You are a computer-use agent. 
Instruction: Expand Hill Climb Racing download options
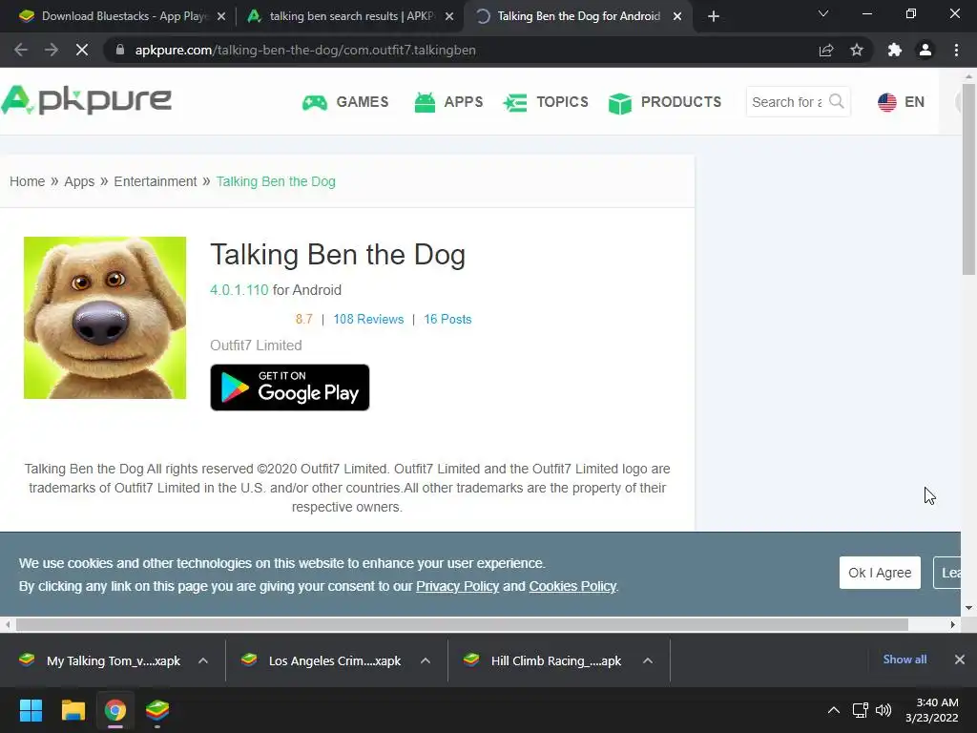tap(648, 660)
